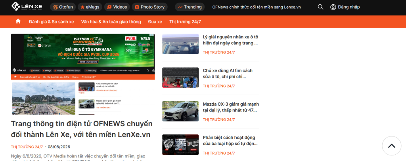Click category tag under Chủ xe dùng AI article
The image size is (406, 161).
(x=219, y=86)
